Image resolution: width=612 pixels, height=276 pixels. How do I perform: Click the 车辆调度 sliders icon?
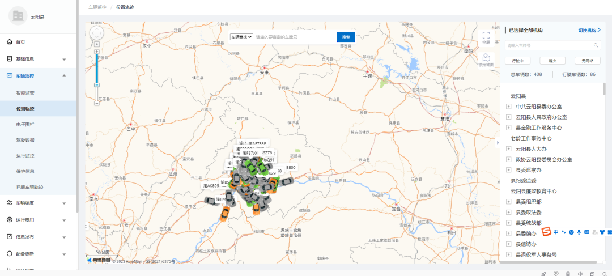pos(10,203)
